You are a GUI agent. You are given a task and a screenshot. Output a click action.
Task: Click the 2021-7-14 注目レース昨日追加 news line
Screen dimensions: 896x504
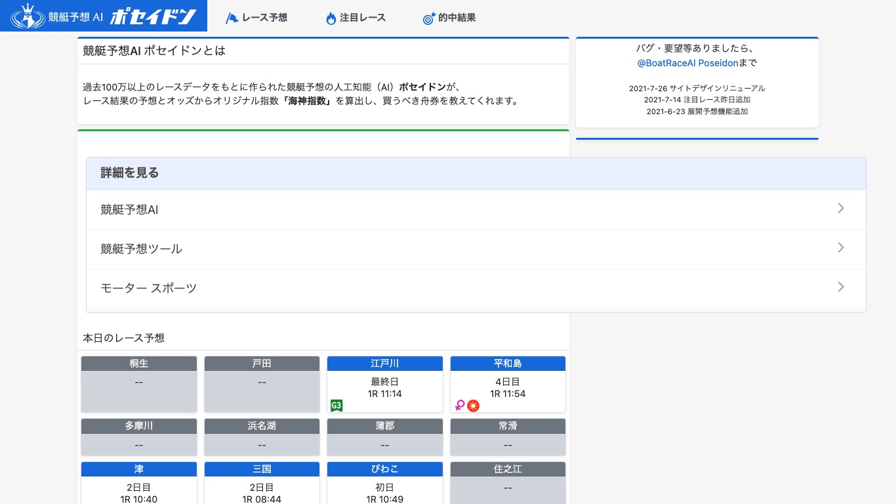(697, 100)
